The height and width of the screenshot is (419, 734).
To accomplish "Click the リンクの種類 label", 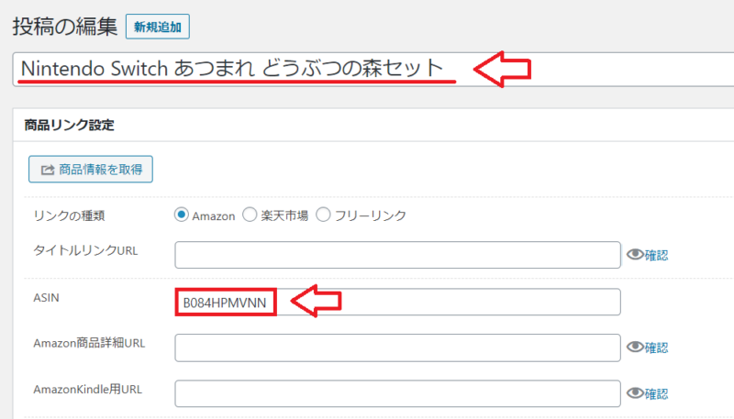I will tap(69, 216).
